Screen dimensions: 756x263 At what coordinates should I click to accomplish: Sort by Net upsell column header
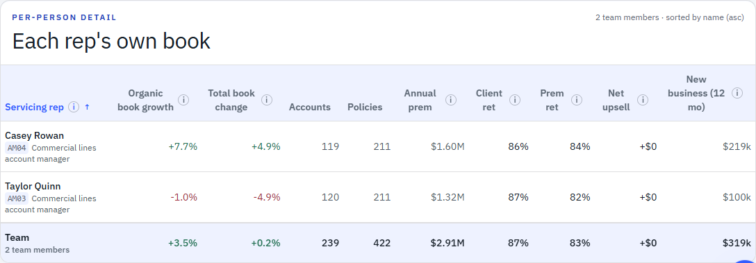click(x=616, y=100)
